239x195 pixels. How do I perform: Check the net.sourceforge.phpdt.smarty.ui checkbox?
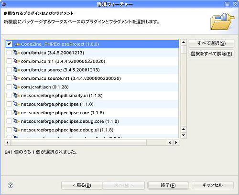click(9, 96)
